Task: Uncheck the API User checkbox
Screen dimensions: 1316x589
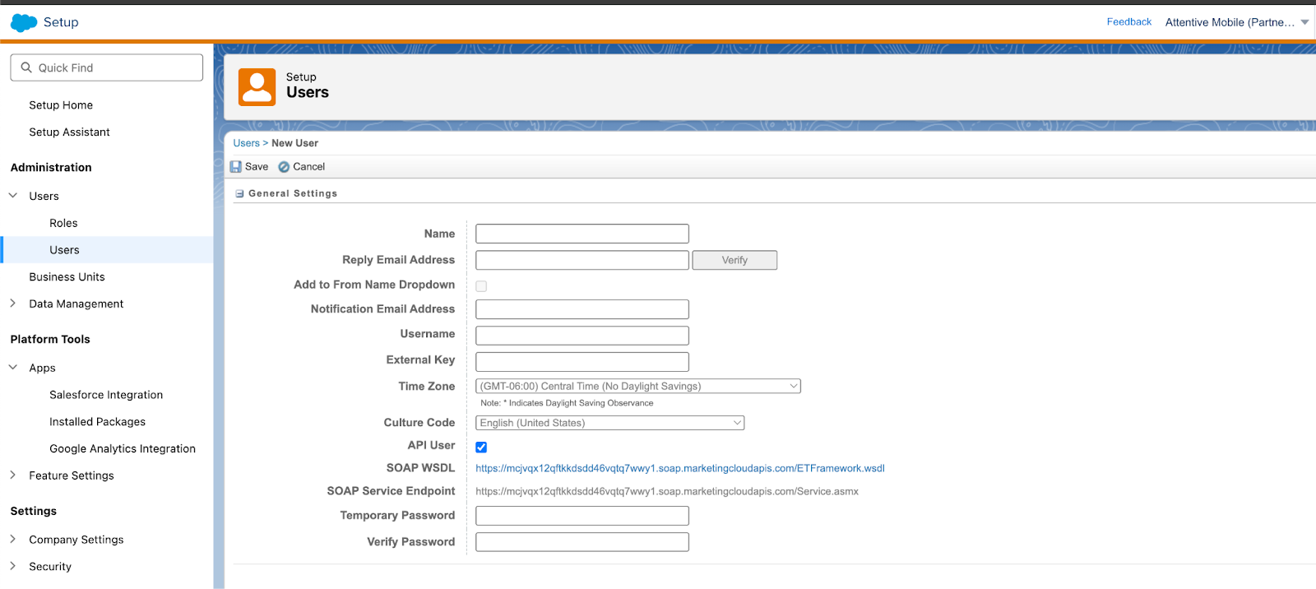Action: 481,448
